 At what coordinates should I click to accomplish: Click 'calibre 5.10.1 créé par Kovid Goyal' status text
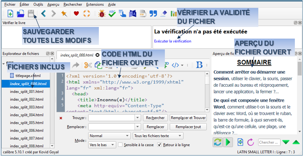(31, 152)
